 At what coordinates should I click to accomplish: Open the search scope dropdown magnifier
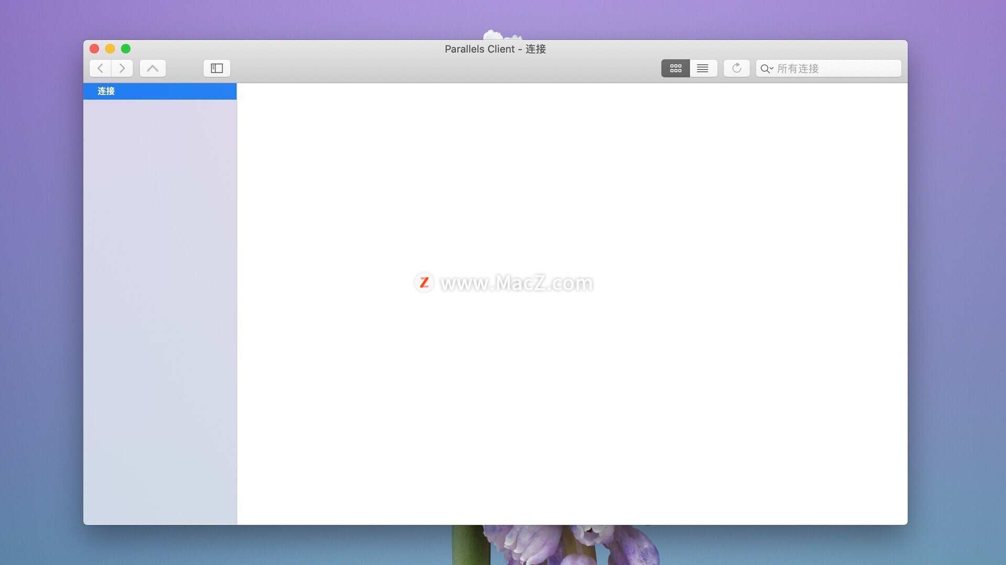point(767,69)
